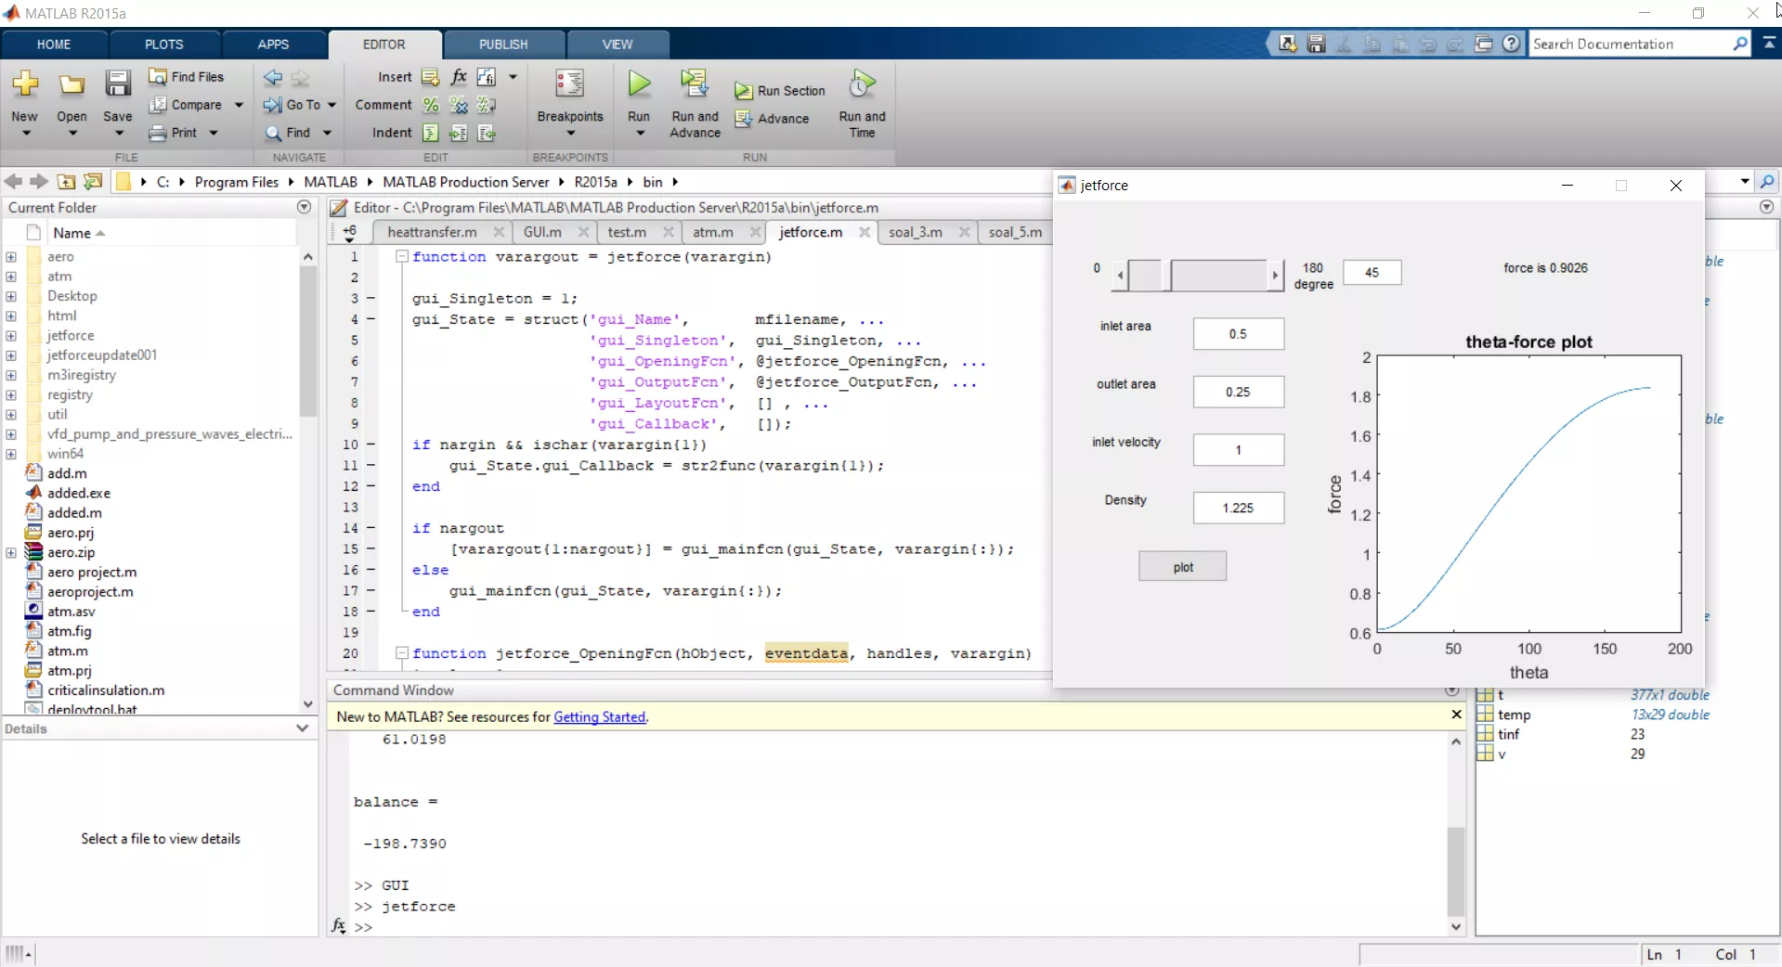
Task: Click the Save disk icon
Action: coord(117,84)
